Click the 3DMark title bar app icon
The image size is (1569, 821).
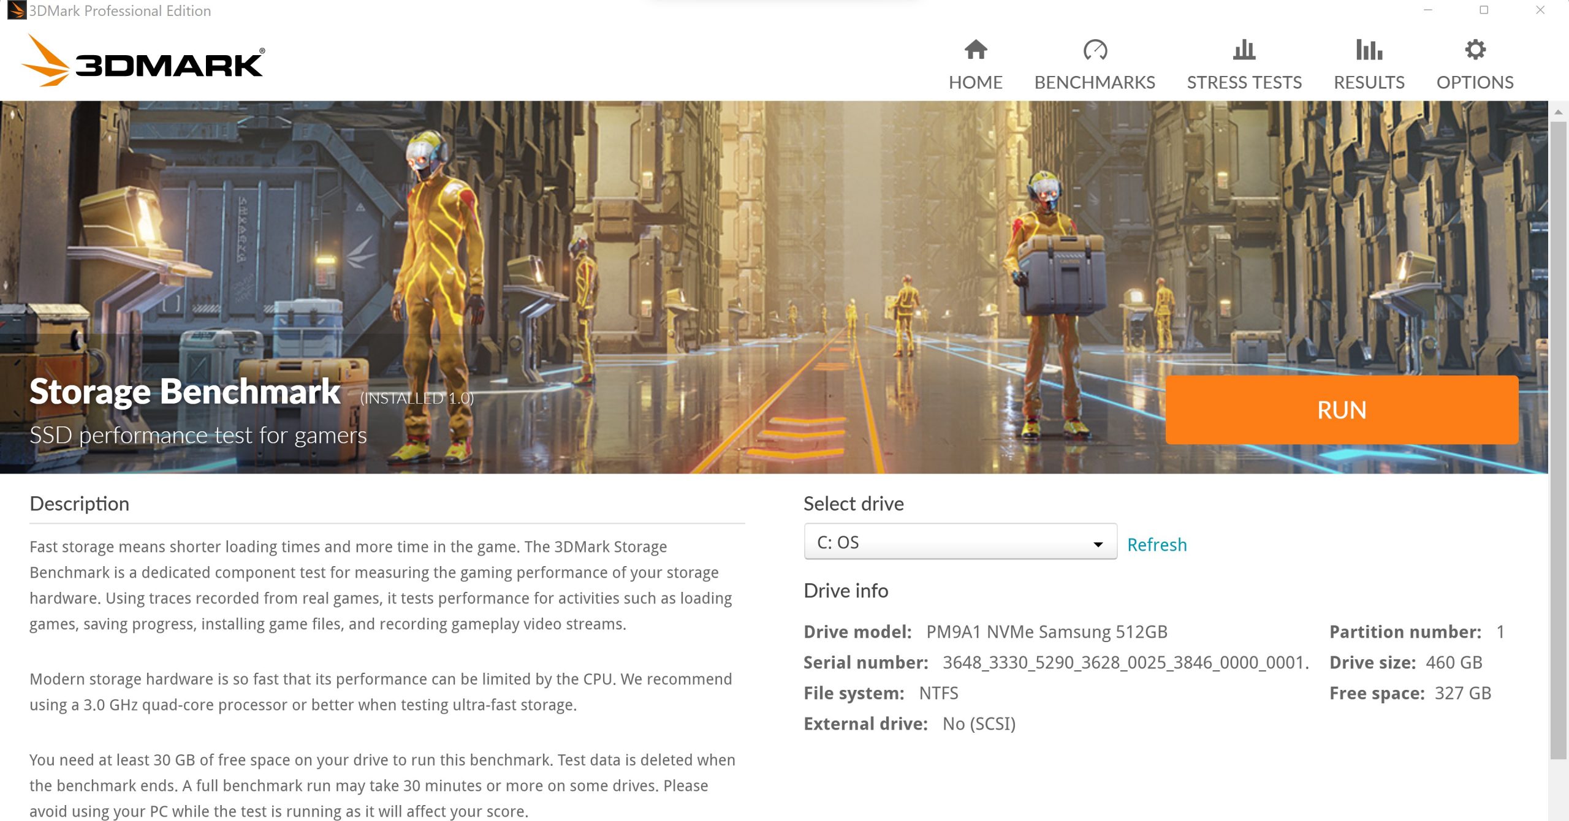click(x=16, y=10)
